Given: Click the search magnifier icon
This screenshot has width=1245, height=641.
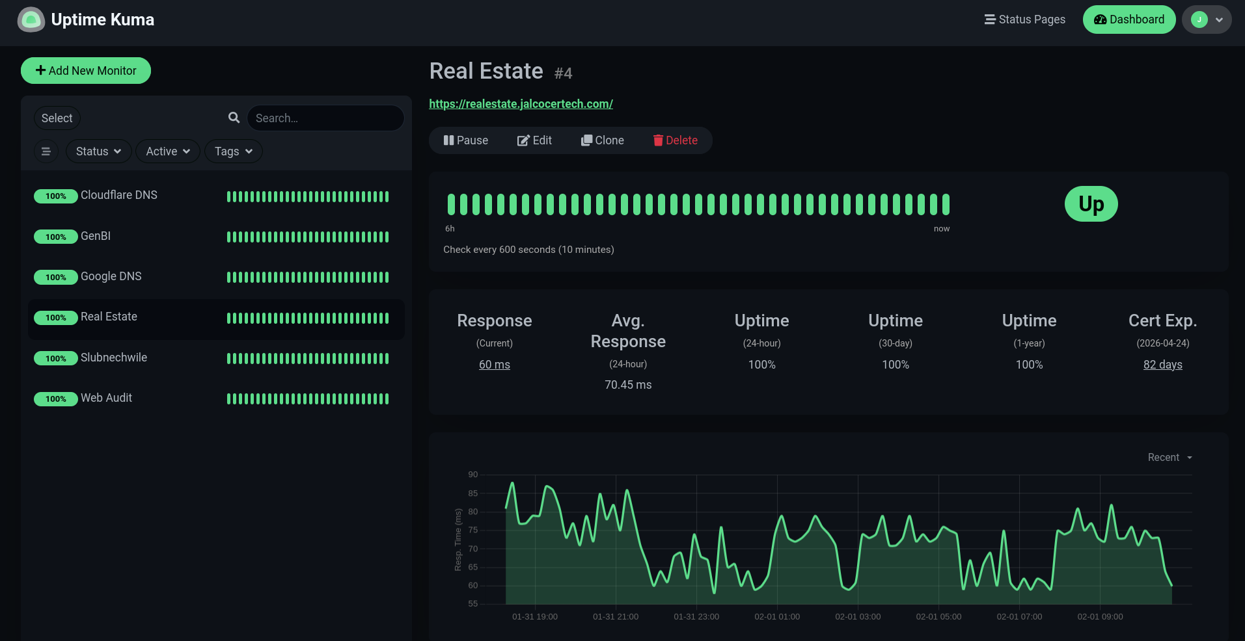Looking at the screenshot, I should (x=234, y=118).
